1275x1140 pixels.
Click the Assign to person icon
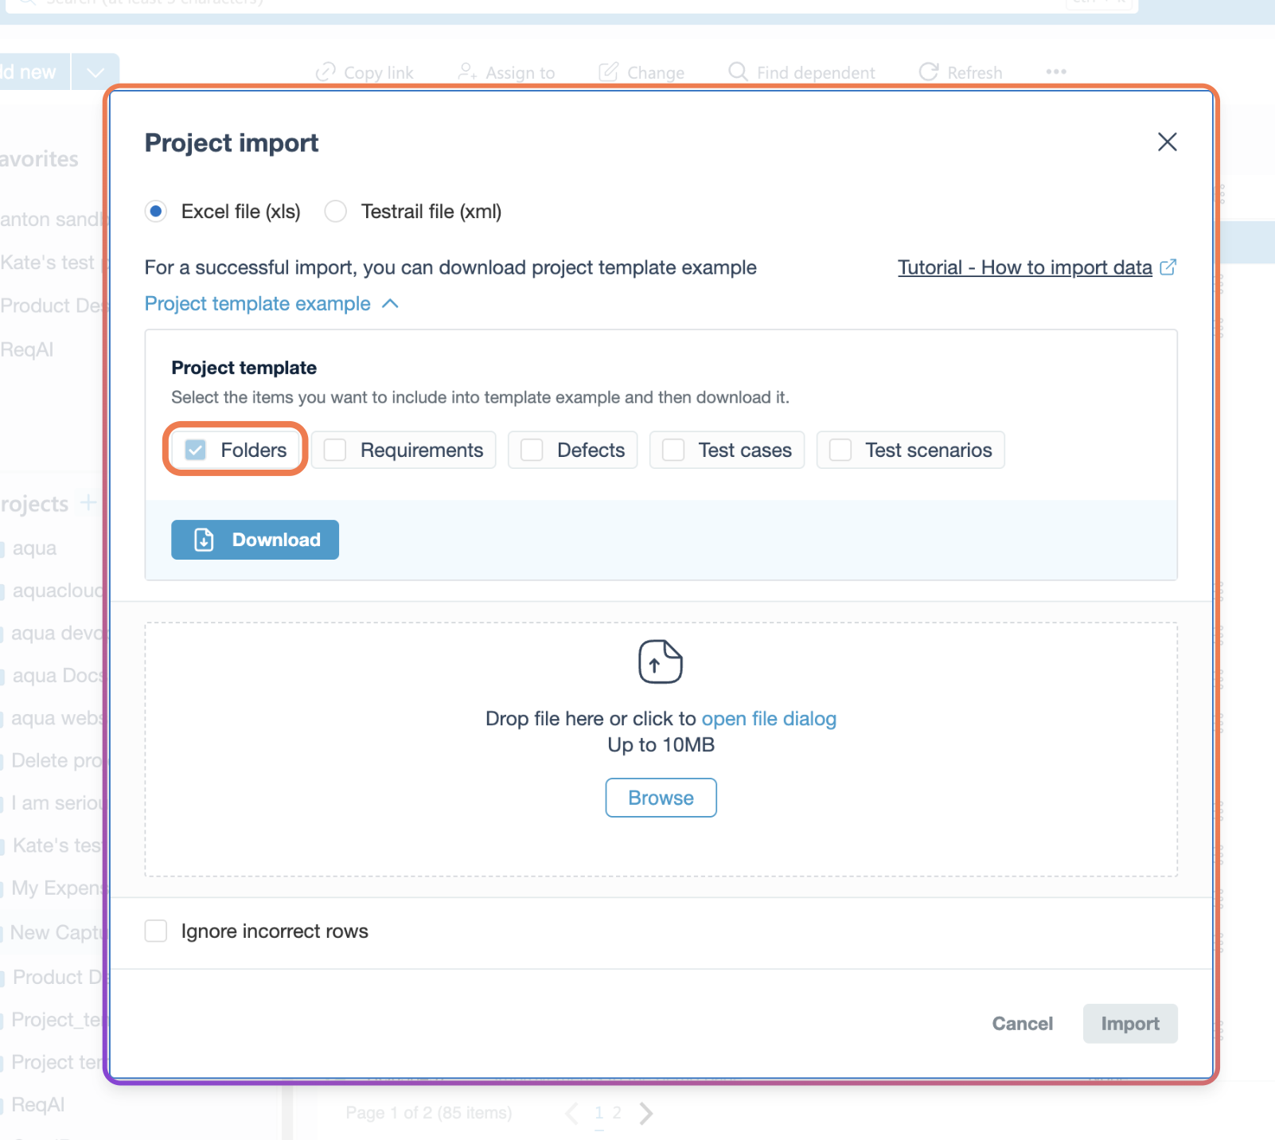(x=467, y=72)
